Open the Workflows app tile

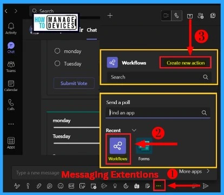118,149
